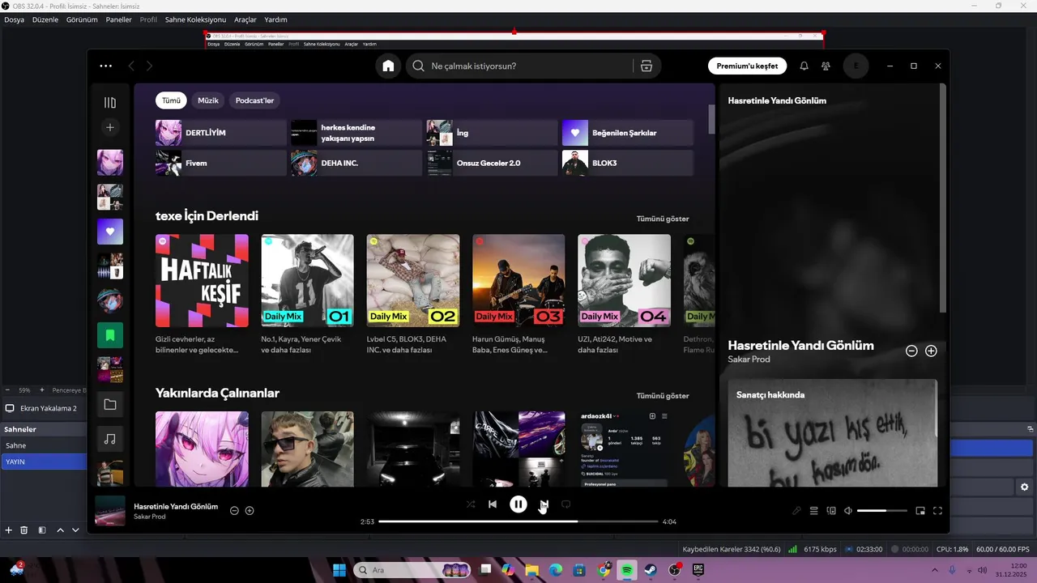
Task: Hide song with minus in Now Playing panel
Action: [911, 351]
